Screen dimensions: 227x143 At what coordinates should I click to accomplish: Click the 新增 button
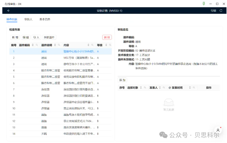coord(15,37)
